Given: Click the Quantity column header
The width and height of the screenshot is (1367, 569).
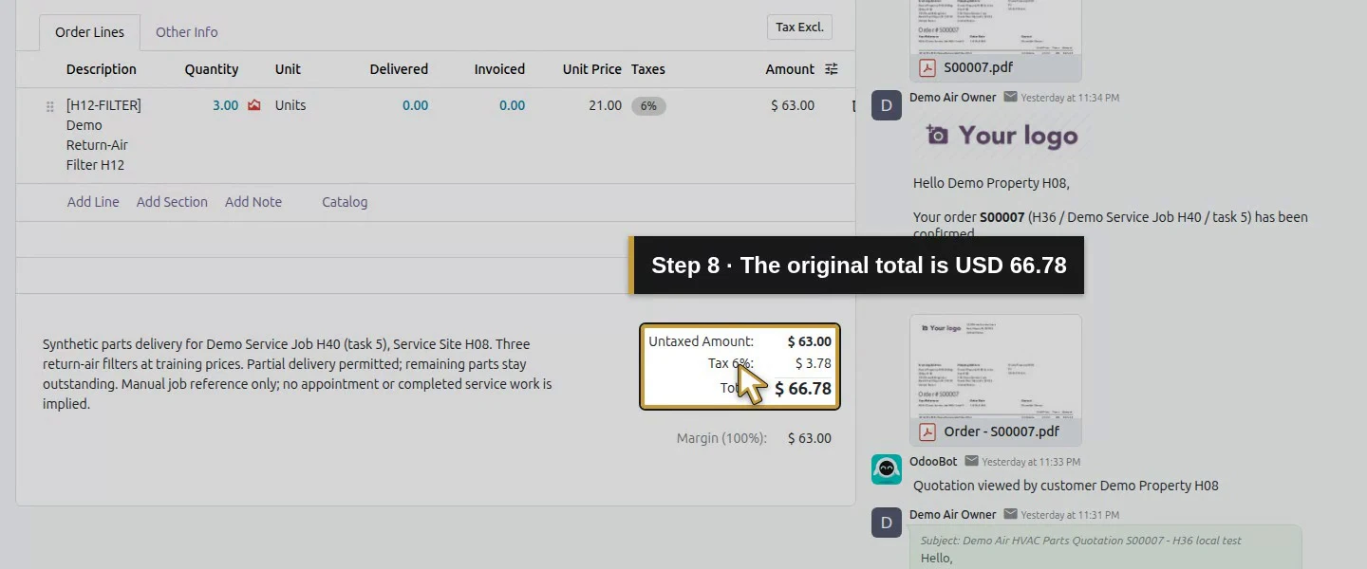Looking at the screenshot, I should point(212,69).
